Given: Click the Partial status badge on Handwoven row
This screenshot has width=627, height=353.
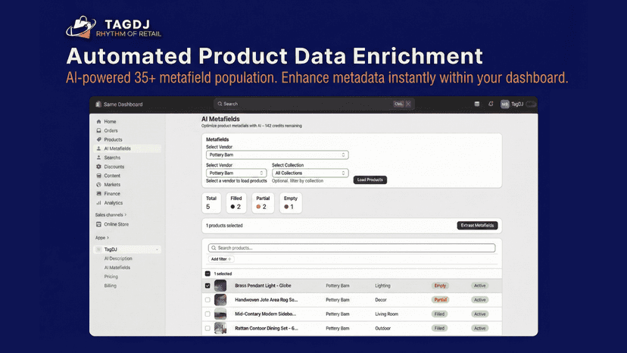Looking at the screenshot, I should pyautogui.click(x=440, y=300).
